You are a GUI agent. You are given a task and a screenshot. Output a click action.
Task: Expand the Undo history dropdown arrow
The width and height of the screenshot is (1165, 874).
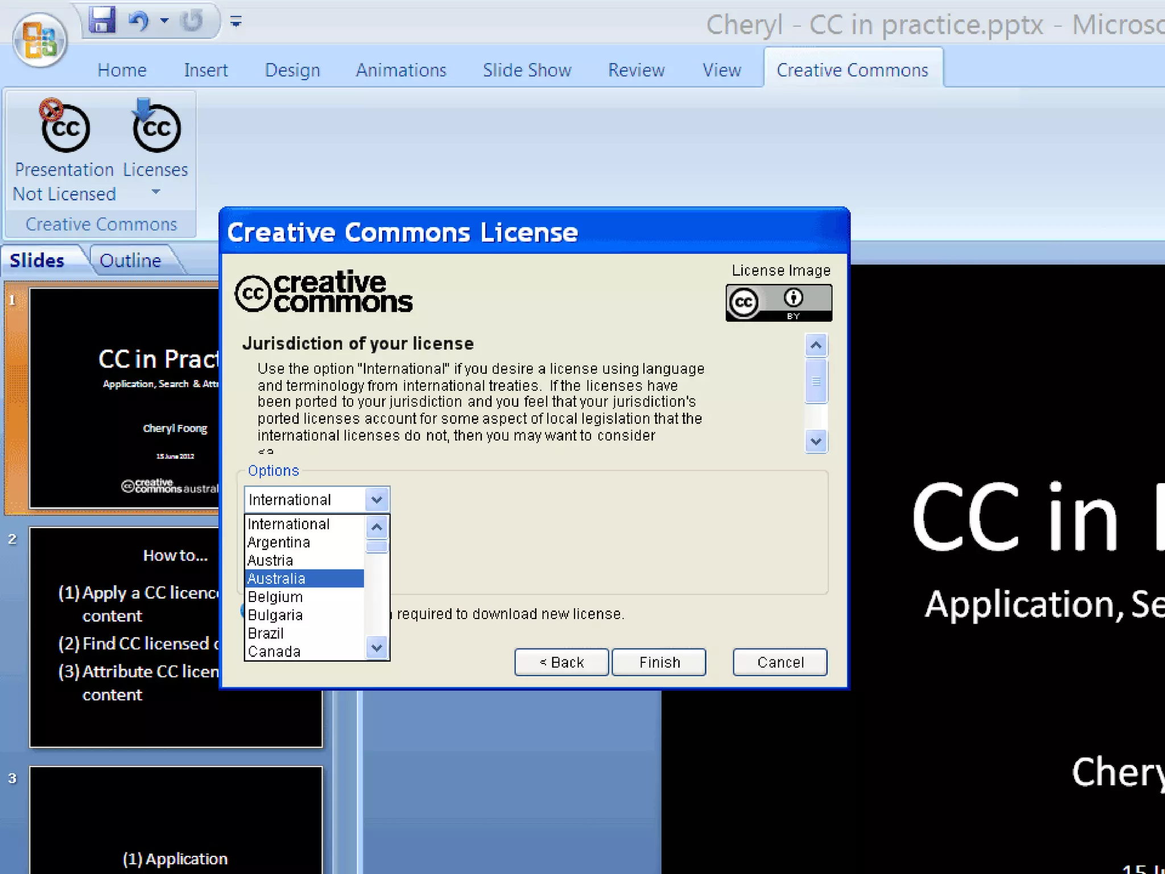[164, 21]
